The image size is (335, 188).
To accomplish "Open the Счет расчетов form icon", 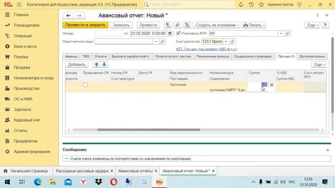I will click(232, 42).
